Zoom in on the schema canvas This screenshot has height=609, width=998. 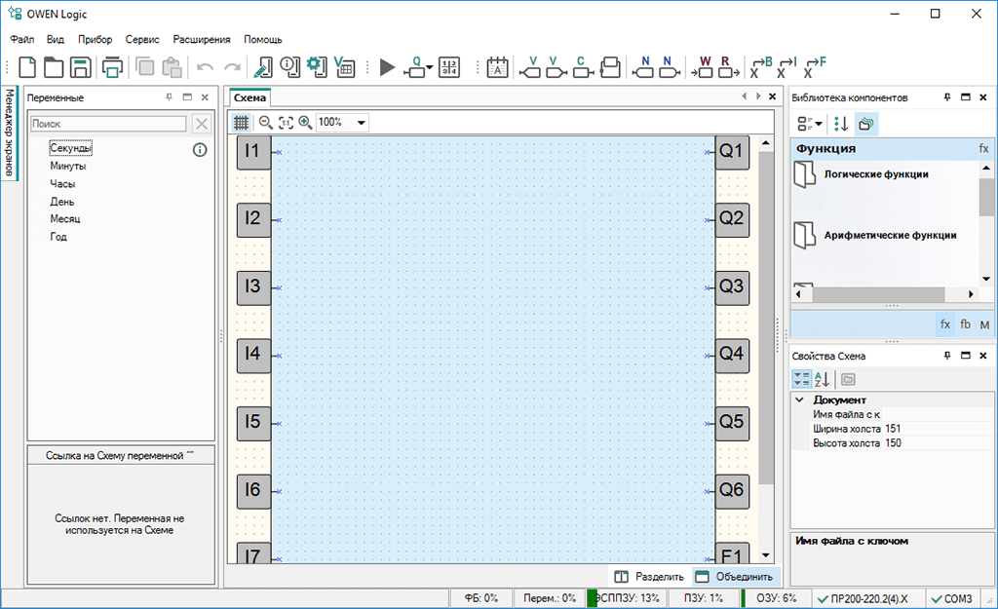coord(305,123)
